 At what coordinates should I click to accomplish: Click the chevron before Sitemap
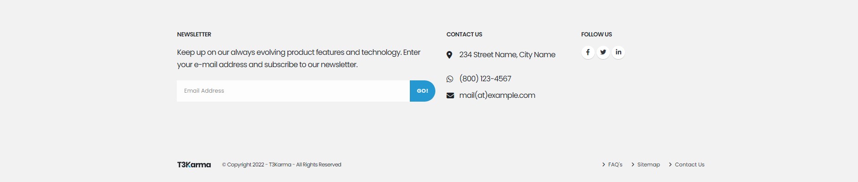coord(633,165)
